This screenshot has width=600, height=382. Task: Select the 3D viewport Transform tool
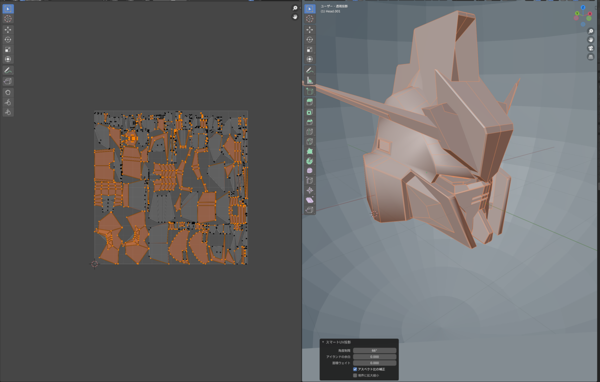click(310, 59)
